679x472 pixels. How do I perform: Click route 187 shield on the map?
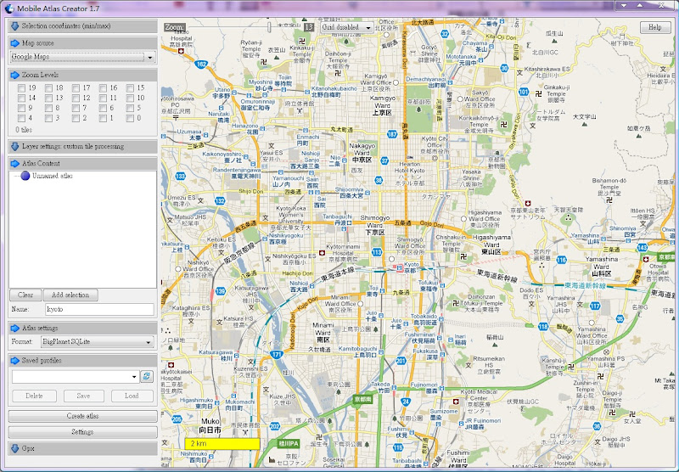point(392,134)
